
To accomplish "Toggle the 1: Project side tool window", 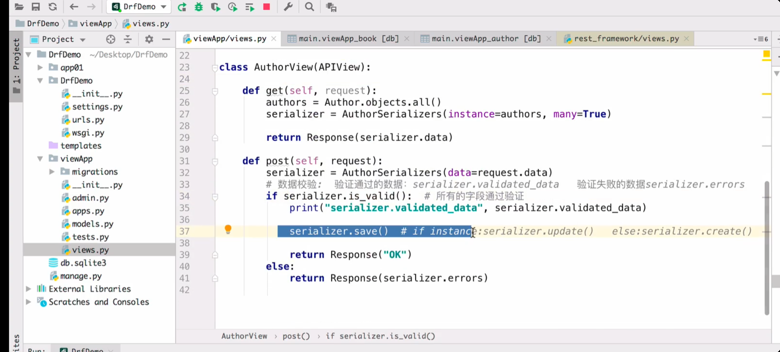I will click(16, 66).
